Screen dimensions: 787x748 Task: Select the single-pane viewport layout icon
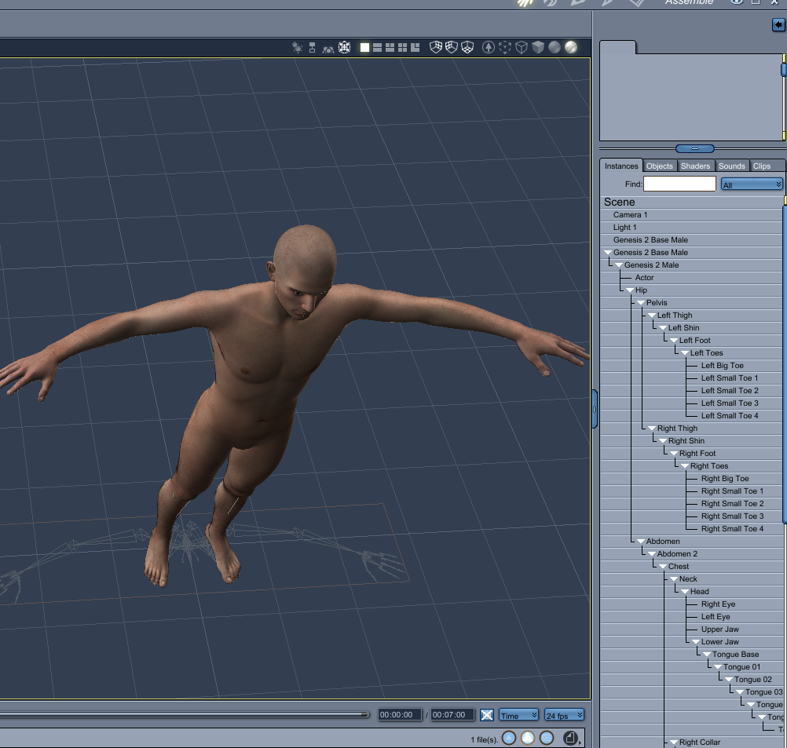pos(364,48)
